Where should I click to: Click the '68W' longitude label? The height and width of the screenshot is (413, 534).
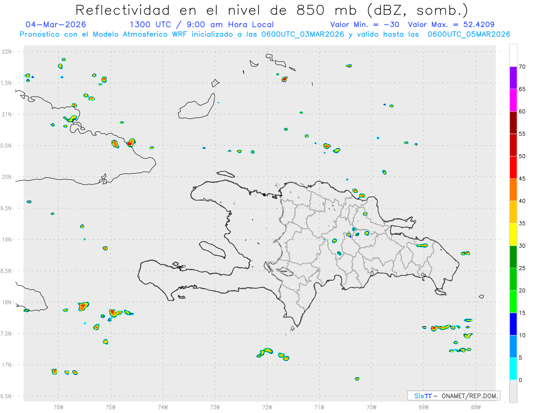point(475,407)
